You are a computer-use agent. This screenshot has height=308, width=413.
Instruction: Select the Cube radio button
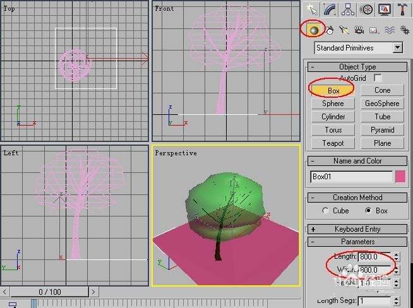click(x=325, y=211)
